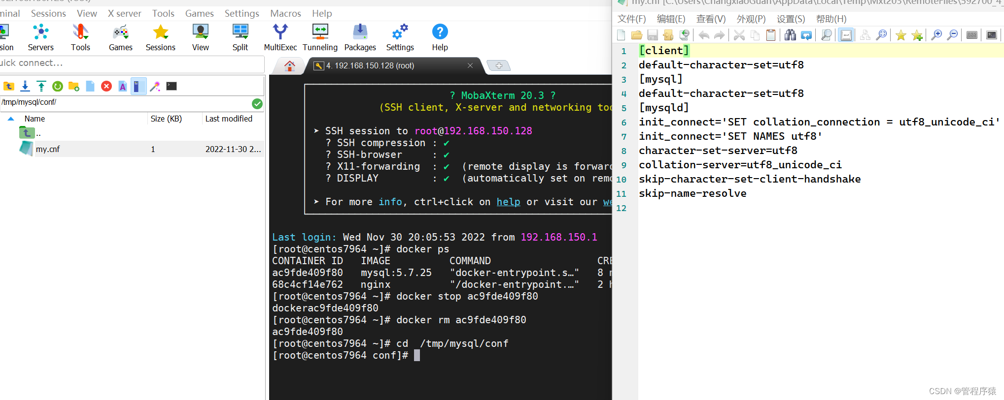The width and height of the screenshot is (1004, 400).
Task: Open the Settings menu
Action: (242, 14)
